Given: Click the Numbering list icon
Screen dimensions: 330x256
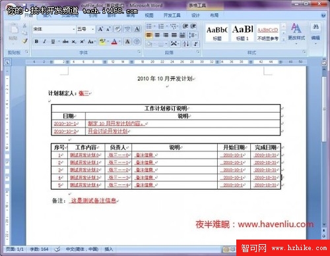Looking at the screenshot, I should tap(161, 26).
